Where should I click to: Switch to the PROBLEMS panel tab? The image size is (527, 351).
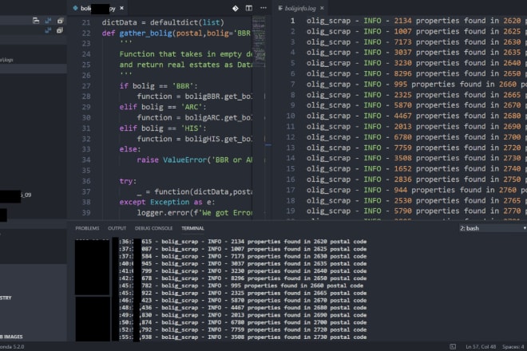[87, 228]
